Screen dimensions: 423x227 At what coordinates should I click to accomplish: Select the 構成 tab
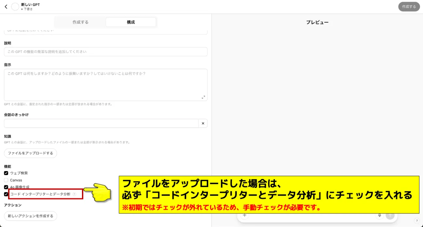click(x=130, y=22)
